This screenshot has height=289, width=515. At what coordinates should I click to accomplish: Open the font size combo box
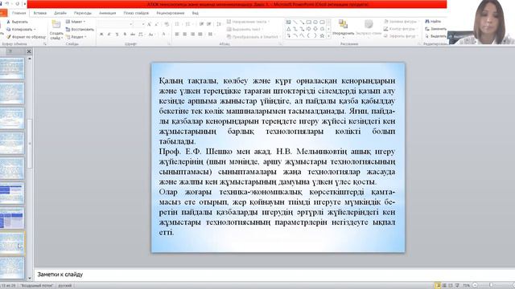[139, 24]
